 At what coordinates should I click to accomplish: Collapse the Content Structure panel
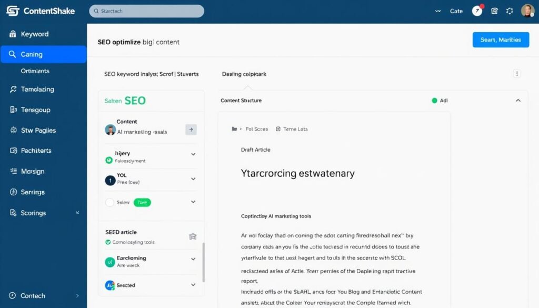coord(518,100)
